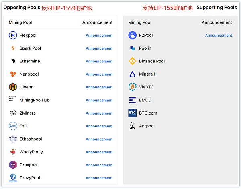Click the MiningPoolHub logo icon
The image size is (241, 189).
(x=12, y=99)
